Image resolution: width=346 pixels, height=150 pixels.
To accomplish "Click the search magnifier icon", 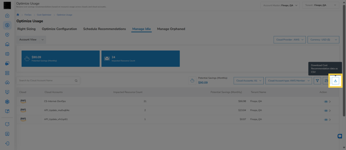I will 76,81.
